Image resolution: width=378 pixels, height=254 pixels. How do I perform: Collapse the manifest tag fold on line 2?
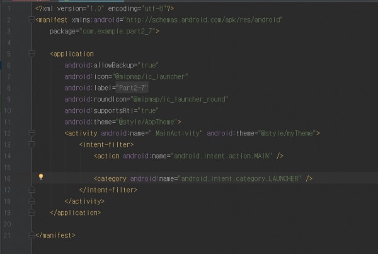(31, 20)
